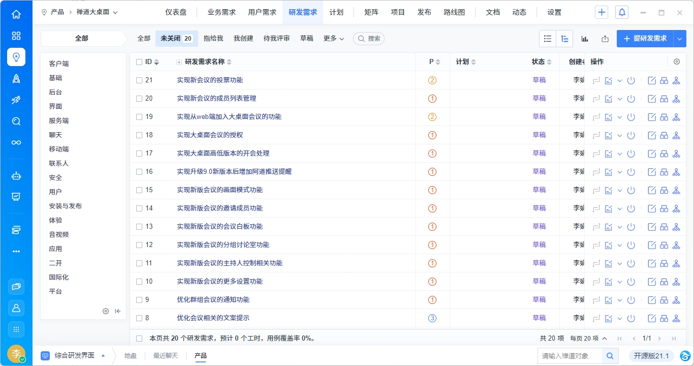Image resolution: width=694 pixels, height=366 pixels.
Task: Click the 提研发需求 button
Action: tap(645, 39)
